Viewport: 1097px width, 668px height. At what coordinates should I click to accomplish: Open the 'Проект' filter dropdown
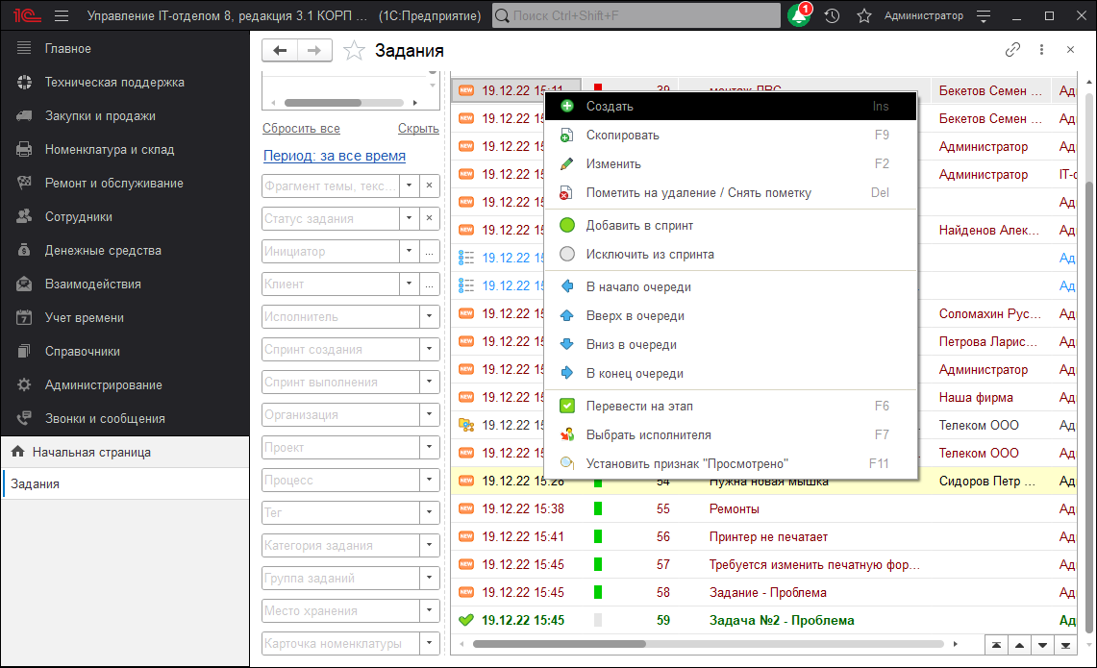pyautogui.click(x=429, y=448)
